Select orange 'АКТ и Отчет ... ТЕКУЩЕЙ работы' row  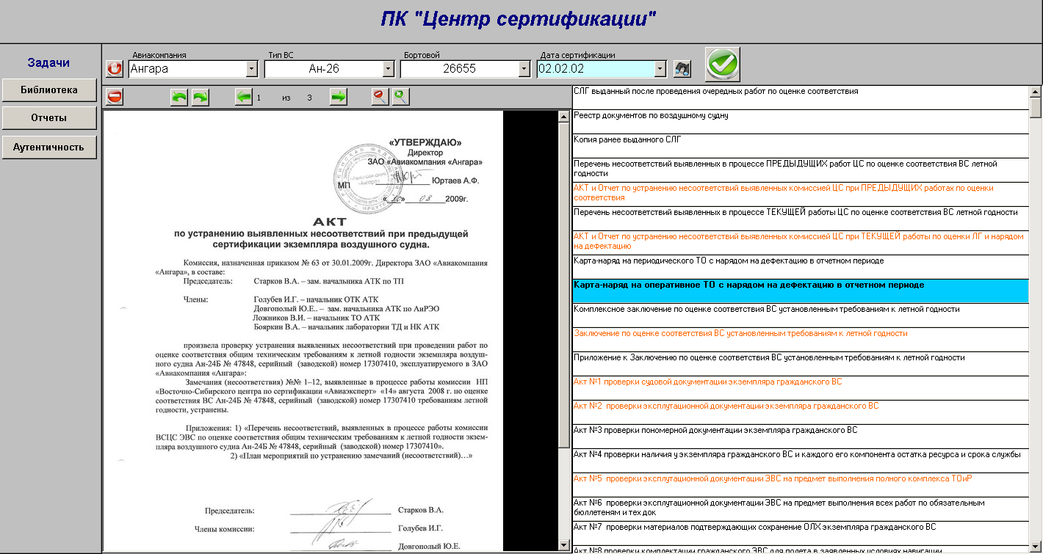800,243
